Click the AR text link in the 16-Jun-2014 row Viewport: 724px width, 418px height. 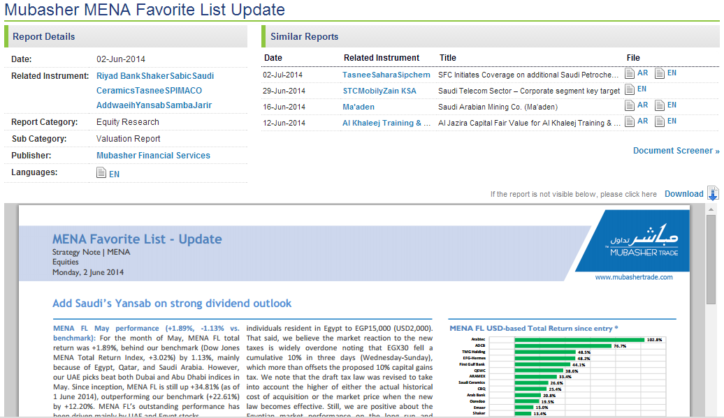642,105
